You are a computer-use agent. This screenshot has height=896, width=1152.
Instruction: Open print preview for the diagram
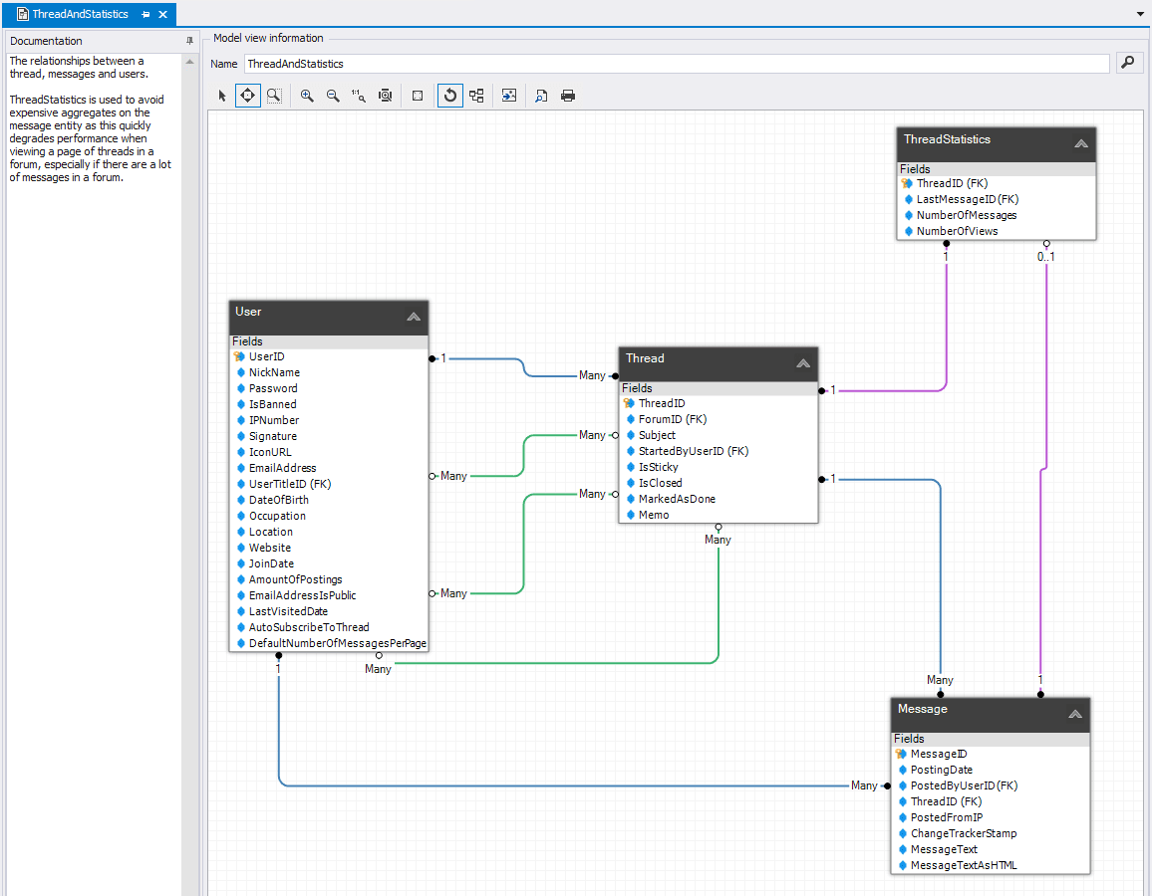pos(541,96)
